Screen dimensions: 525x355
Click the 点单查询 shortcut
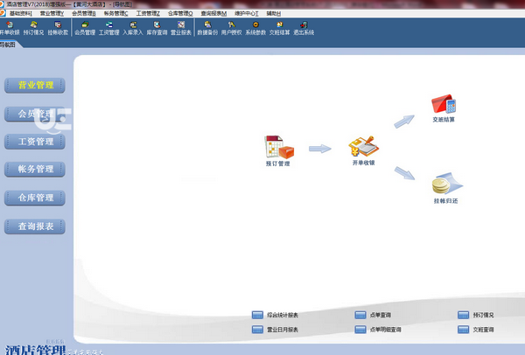tap(373, 315)
